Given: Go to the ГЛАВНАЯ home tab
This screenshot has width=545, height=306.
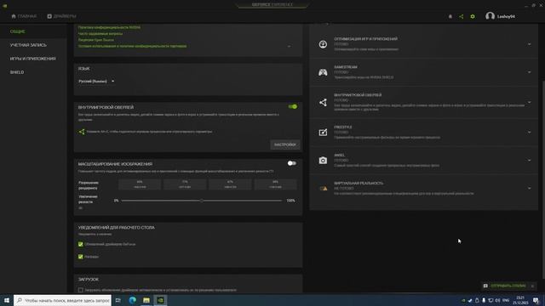Looking at the screenshot, I should tap(24, 16).
